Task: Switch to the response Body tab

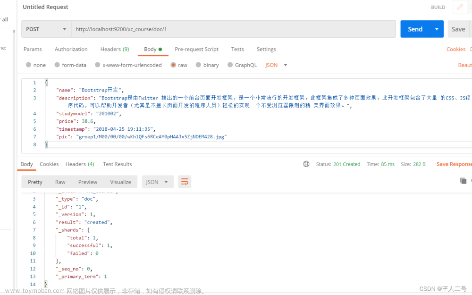Action: (26, 164)
